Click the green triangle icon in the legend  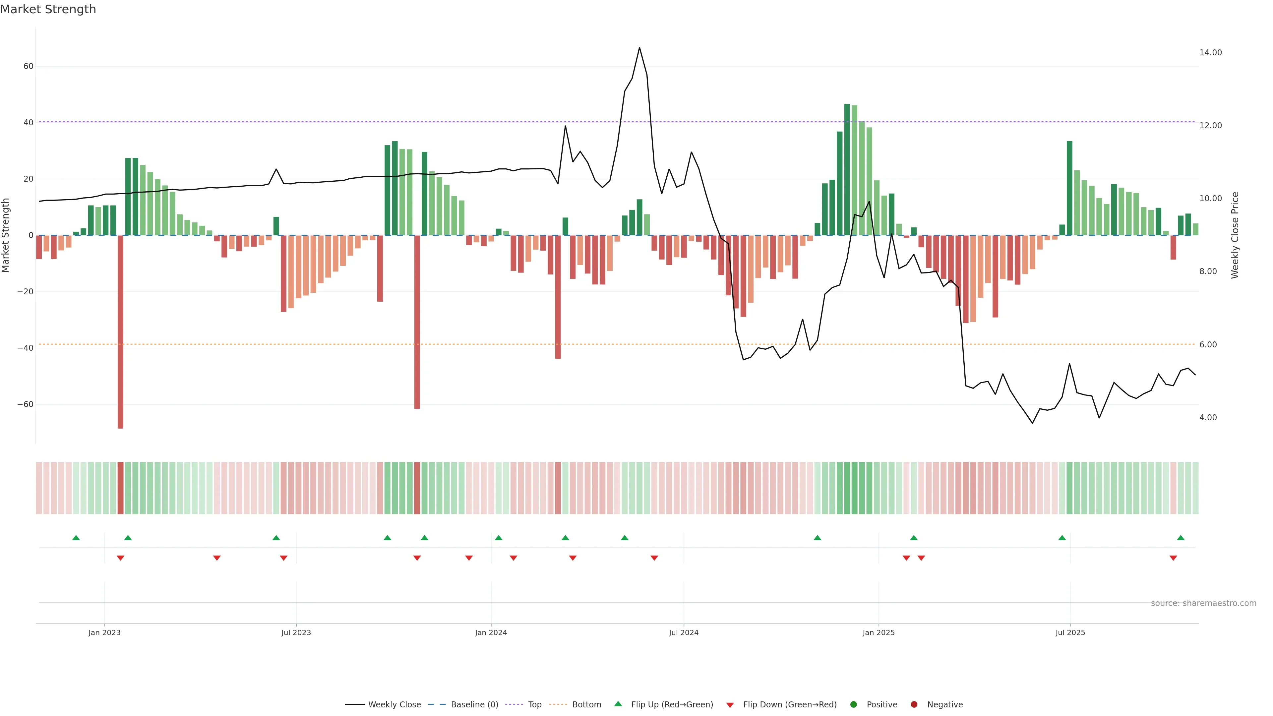click(618, 704)
